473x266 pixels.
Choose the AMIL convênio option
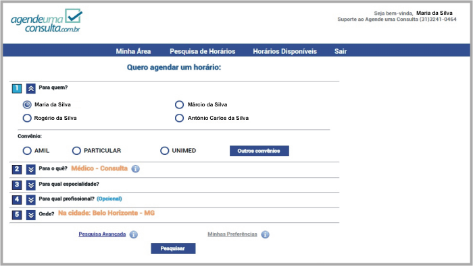coord(27,151)
